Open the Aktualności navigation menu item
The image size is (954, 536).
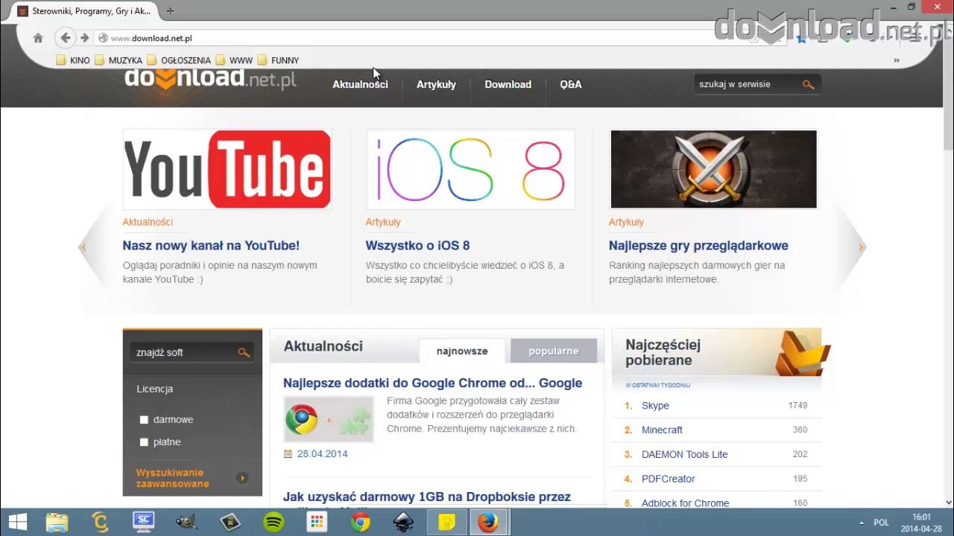360,84
